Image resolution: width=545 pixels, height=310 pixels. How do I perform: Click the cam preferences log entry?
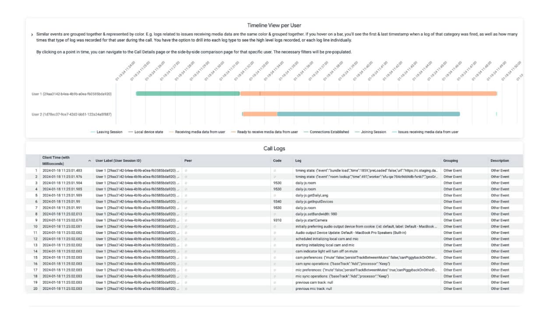(x=367, y=257)
